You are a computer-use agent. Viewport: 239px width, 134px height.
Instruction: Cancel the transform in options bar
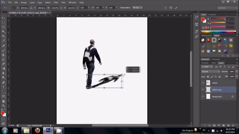[171, 8]
